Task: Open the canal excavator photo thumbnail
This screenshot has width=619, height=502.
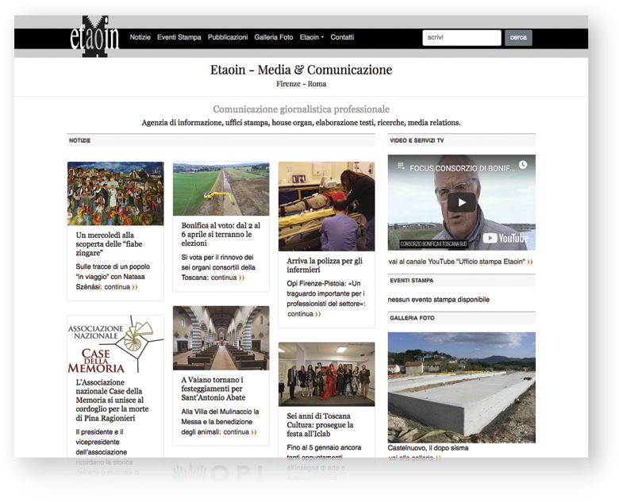Action: [221, 189]
